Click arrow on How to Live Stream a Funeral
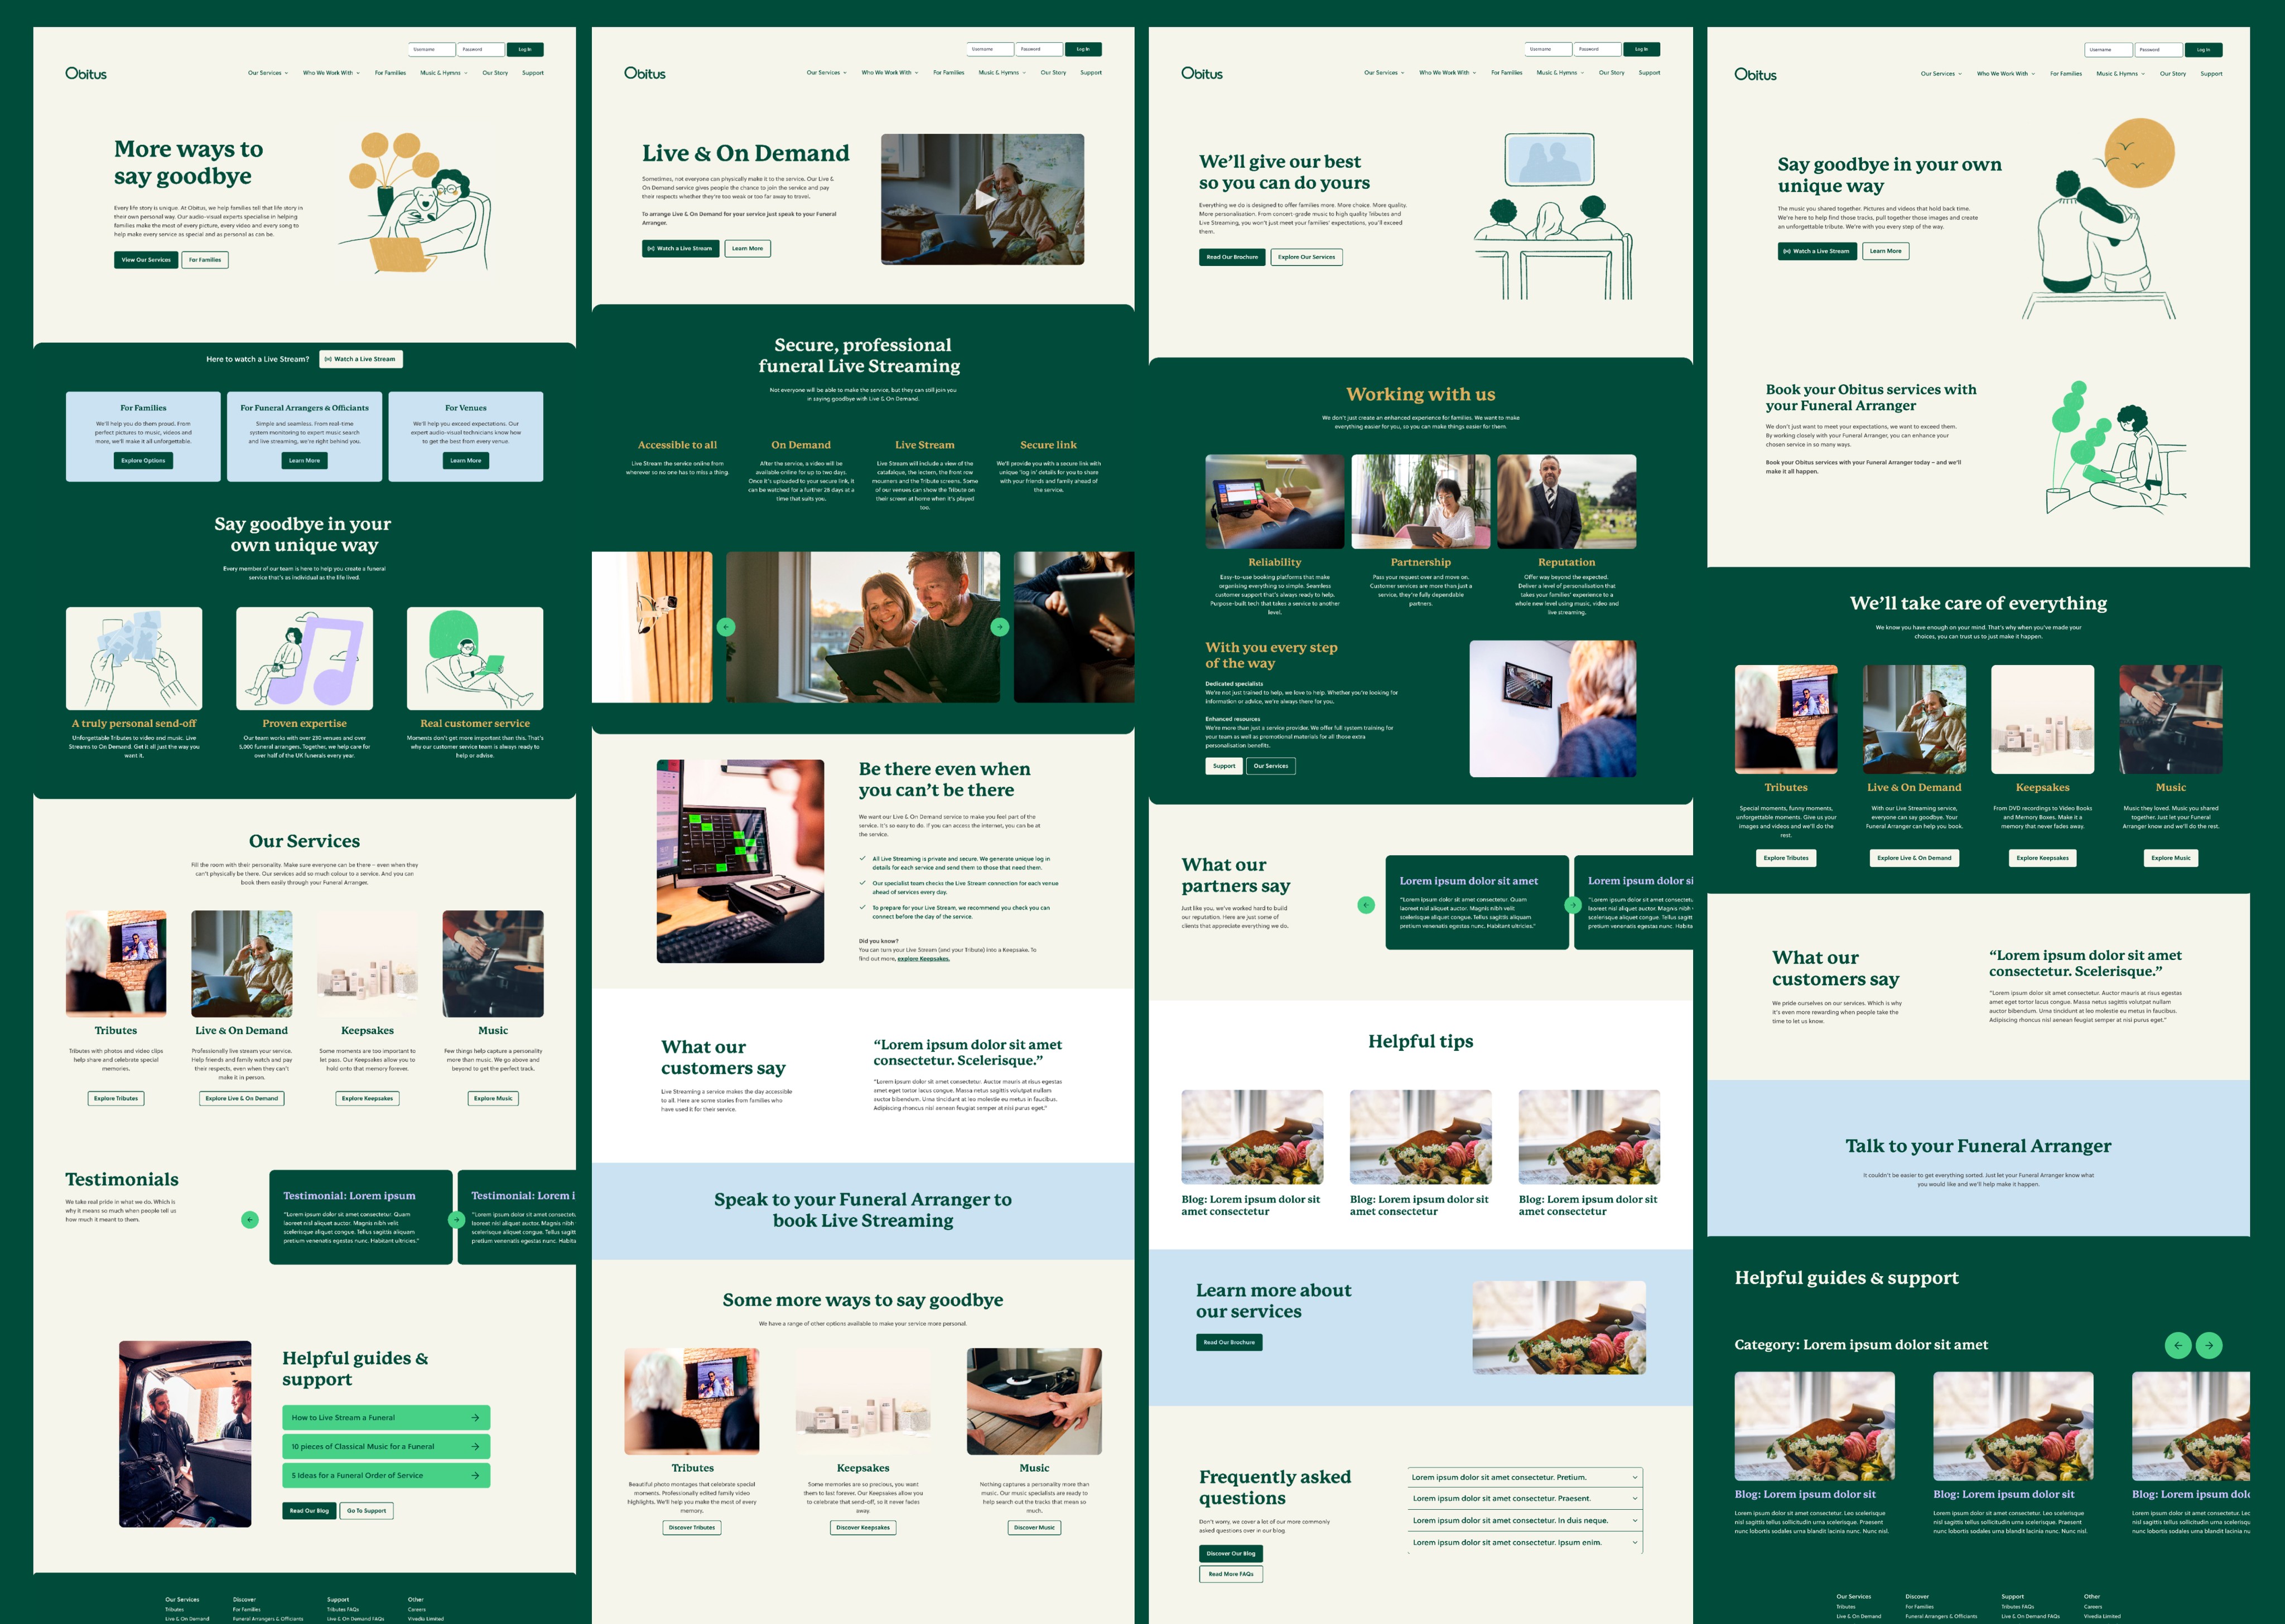 [475, 1417]
